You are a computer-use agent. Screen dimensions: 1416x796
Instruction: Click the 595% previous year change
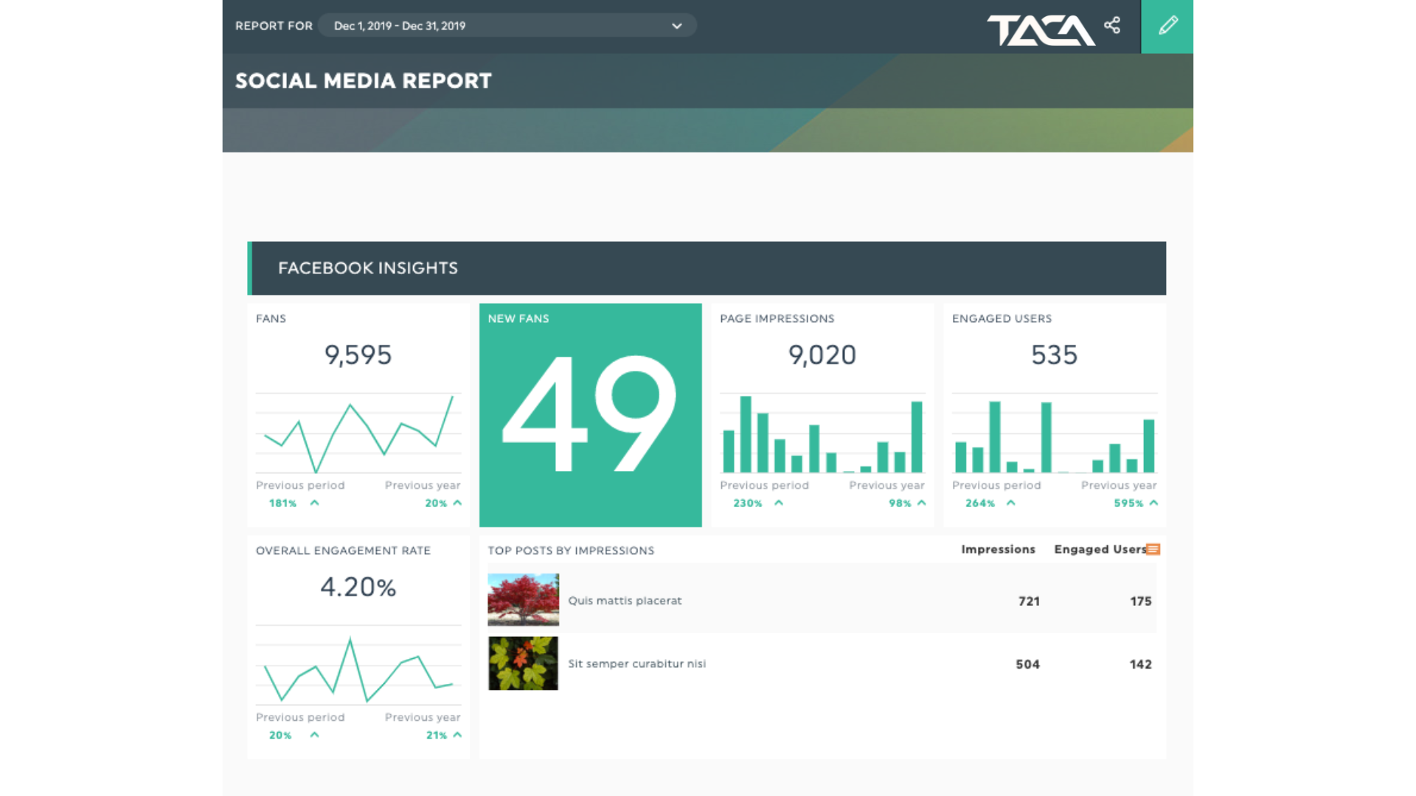(1128, 503)
